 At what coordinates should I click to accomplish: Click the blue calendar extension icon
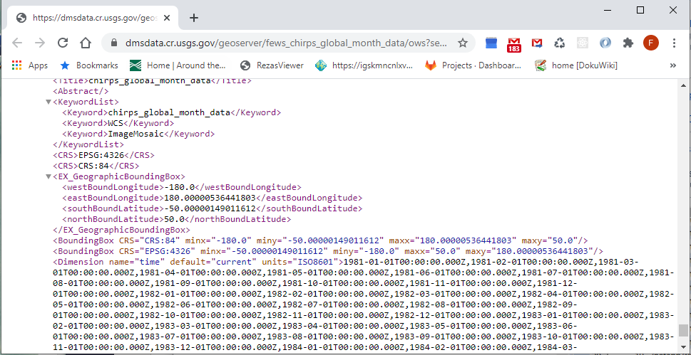pos(491,43)
